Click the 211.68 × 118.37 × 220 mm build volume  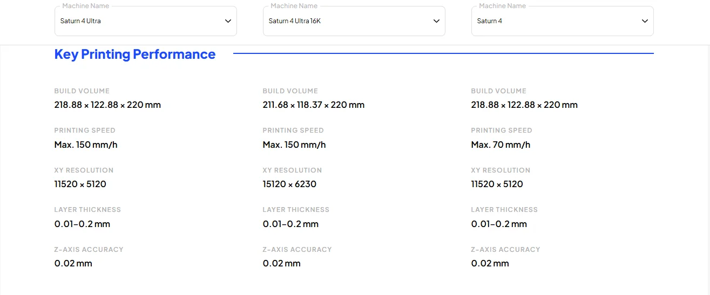[314, 105]
